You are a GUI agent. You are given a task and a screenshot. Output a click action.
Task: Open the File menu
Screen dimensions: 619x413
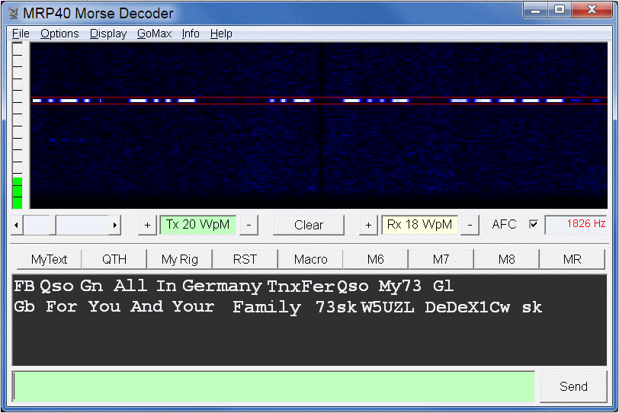point(21,34)
